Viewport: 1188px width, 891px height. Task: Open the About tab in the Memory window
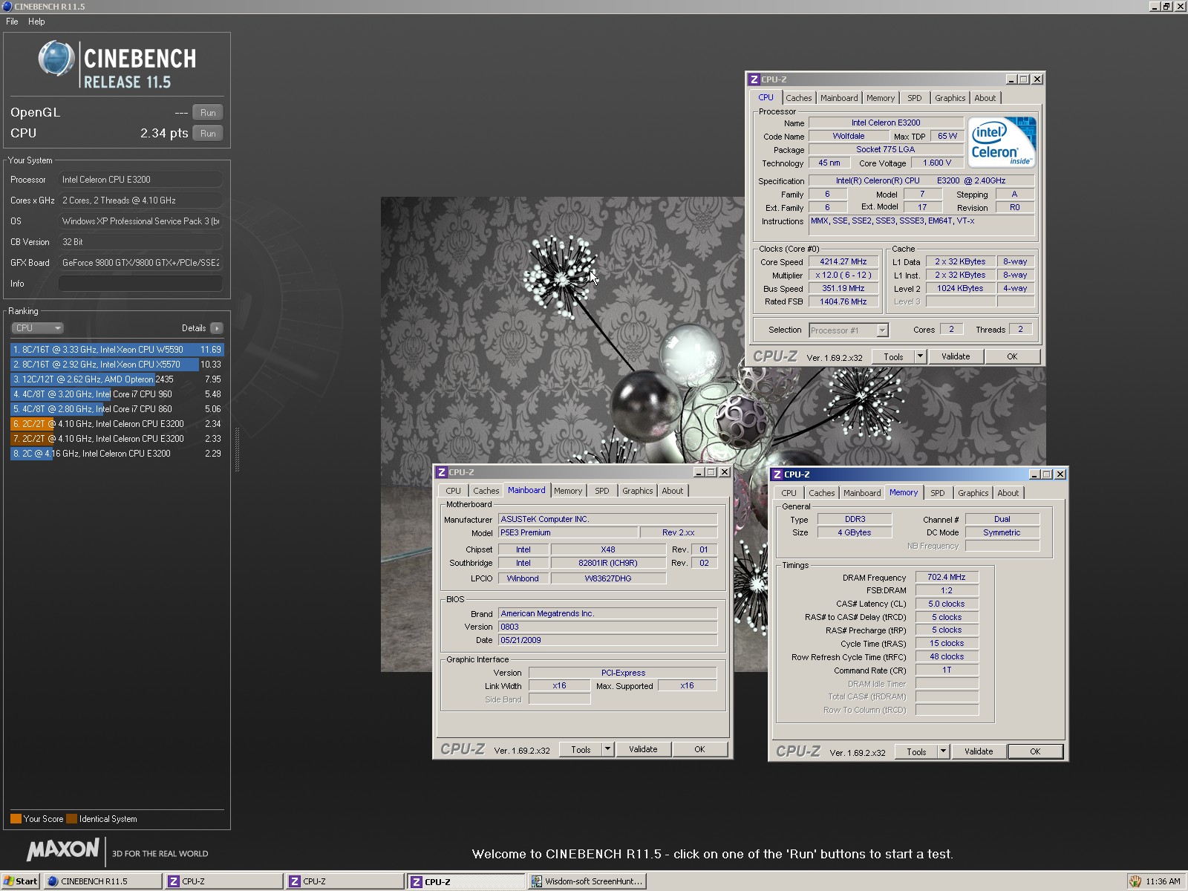click(x=1008, y=493)
